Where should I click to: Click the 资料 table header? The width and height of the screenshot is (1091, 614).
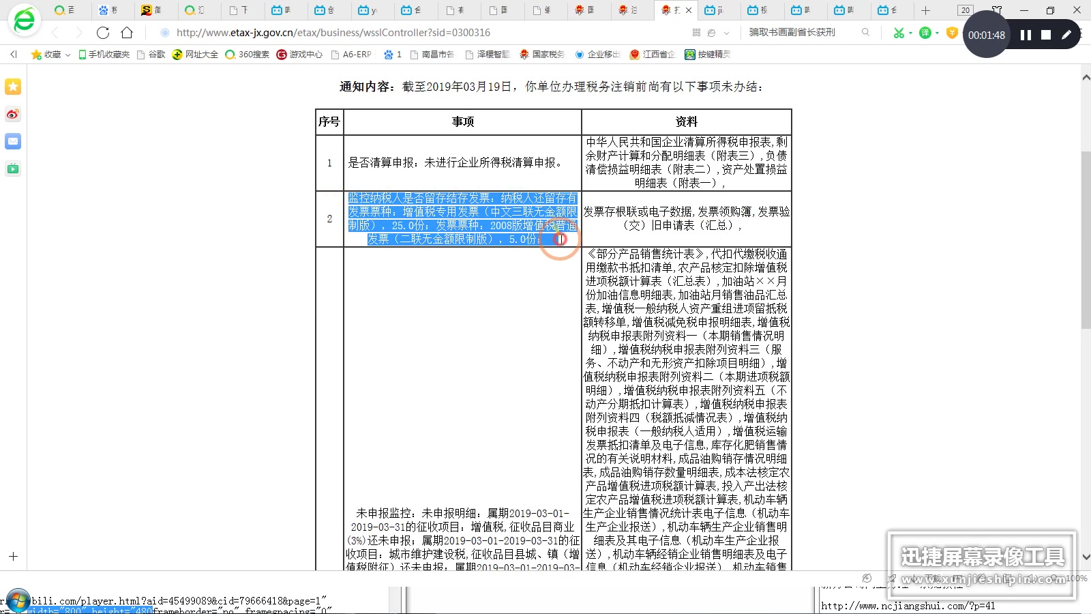coord(687,121)
